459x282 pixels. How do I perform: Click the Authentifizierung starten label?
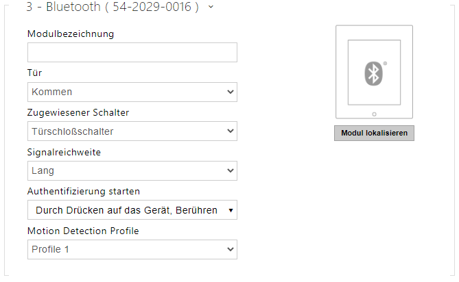(x=84, y=192)
